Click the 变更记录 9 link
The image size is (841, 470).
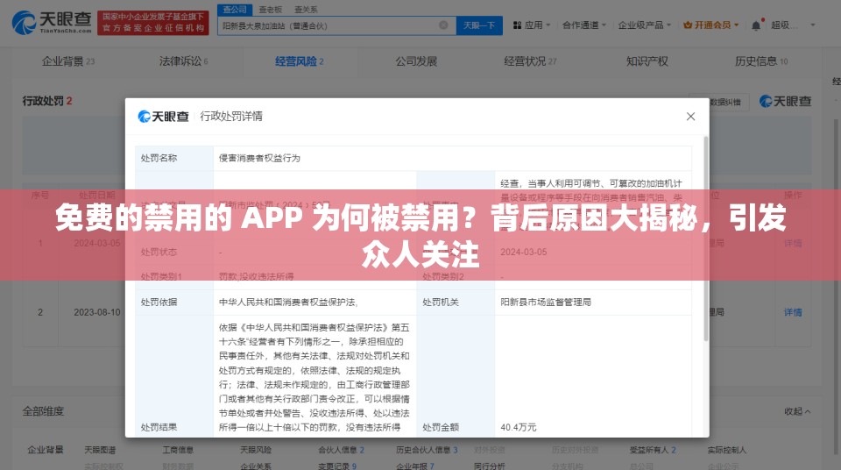(336, 466)
